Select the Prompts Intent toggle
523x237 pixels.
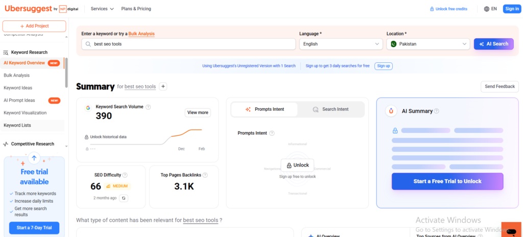265,109
